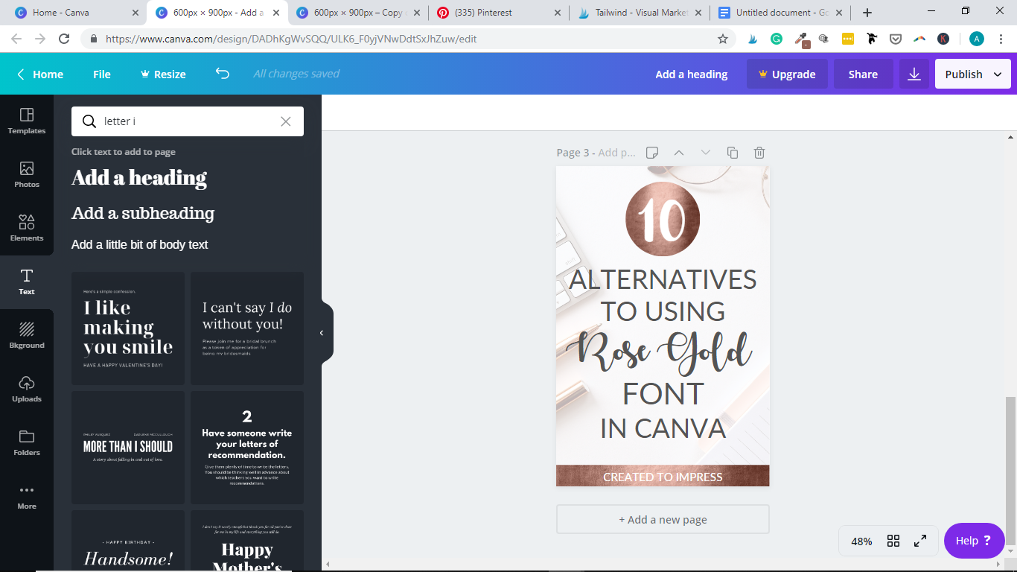This screenshot has width=1017, height=572.
Task: Select the 'I like making you smile' text template
Action: [x=128, y=328]
